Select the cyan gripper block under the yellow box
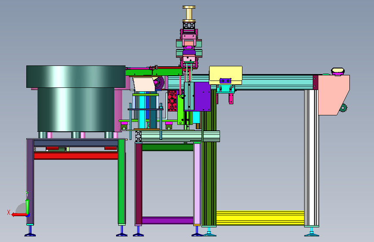This screenshot has width=374, height=242. (x=226, y=88)
